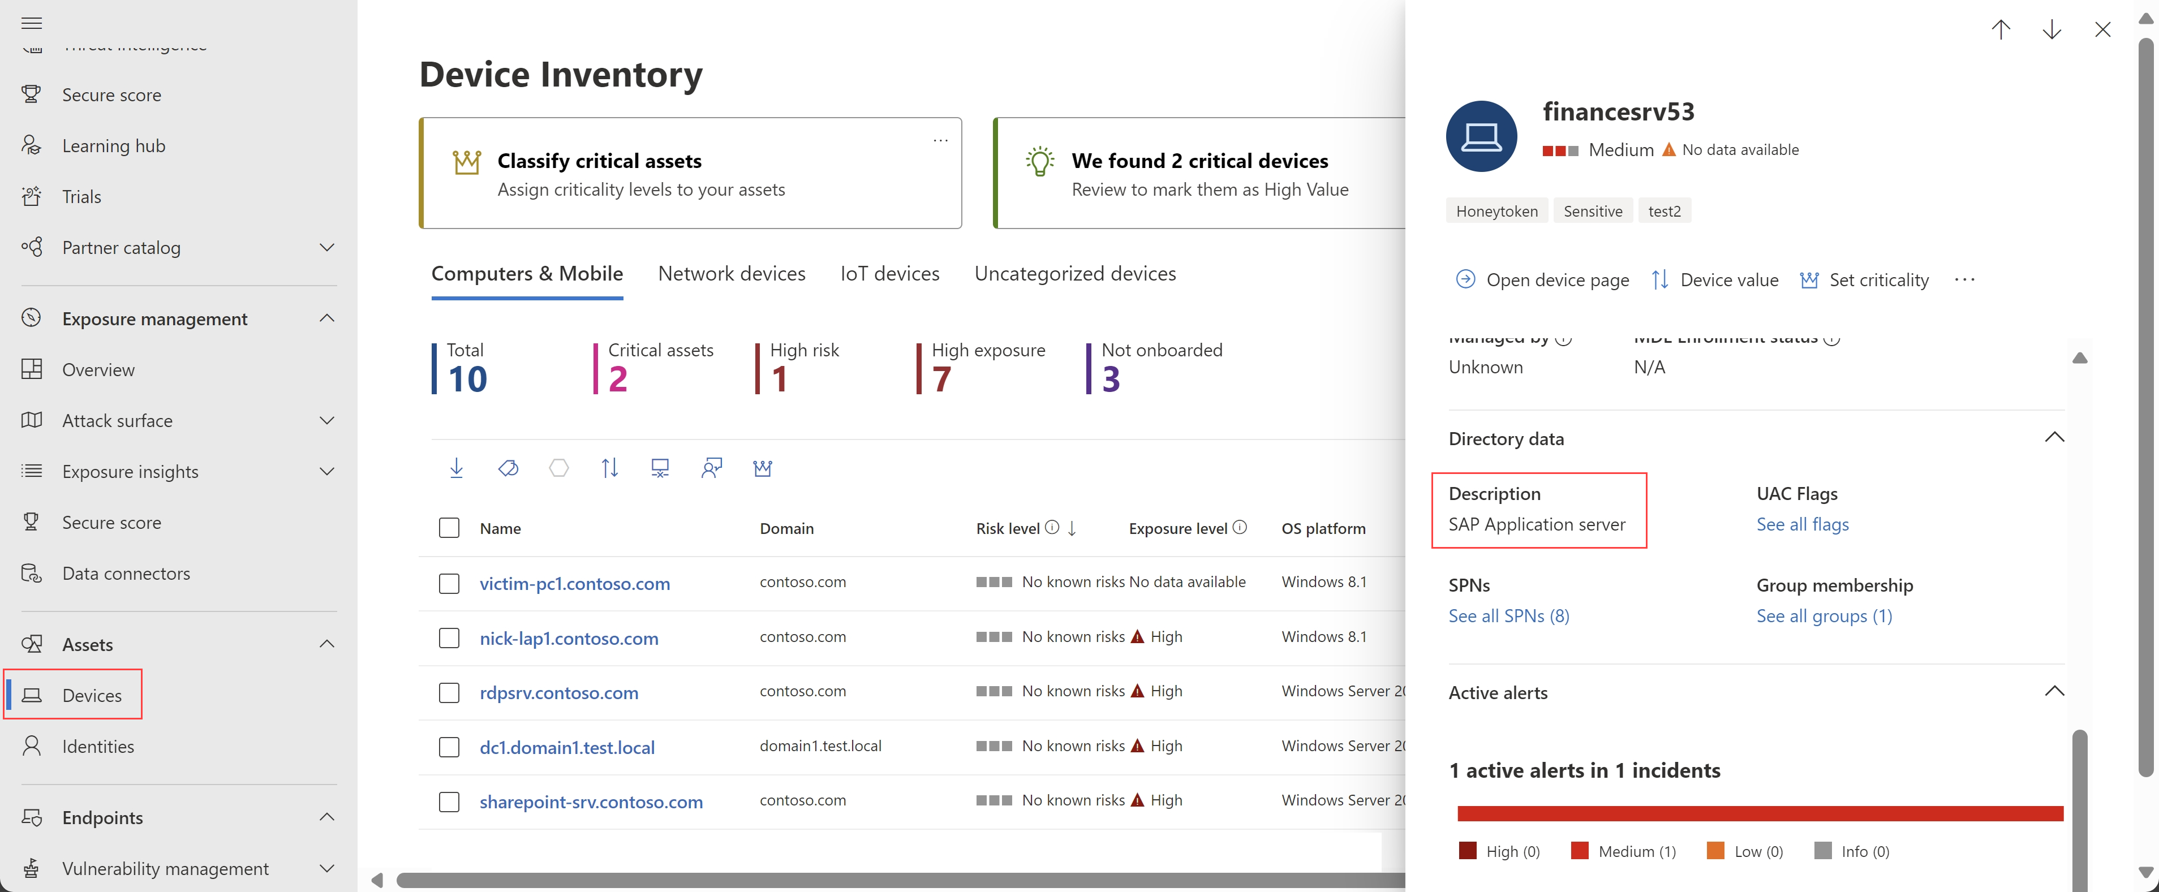Screen dimensions: 2159x892
Task: Click the See all SPNs (8) link
Action: click(x=1508, y=615)
